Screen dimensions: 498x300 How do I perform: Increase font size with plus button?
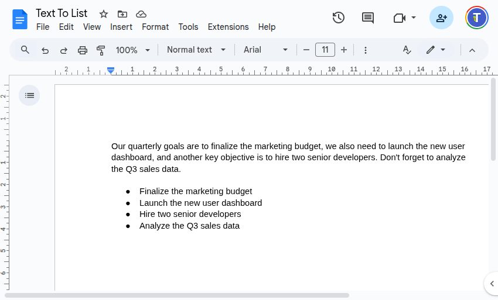(x=344, y=50)
